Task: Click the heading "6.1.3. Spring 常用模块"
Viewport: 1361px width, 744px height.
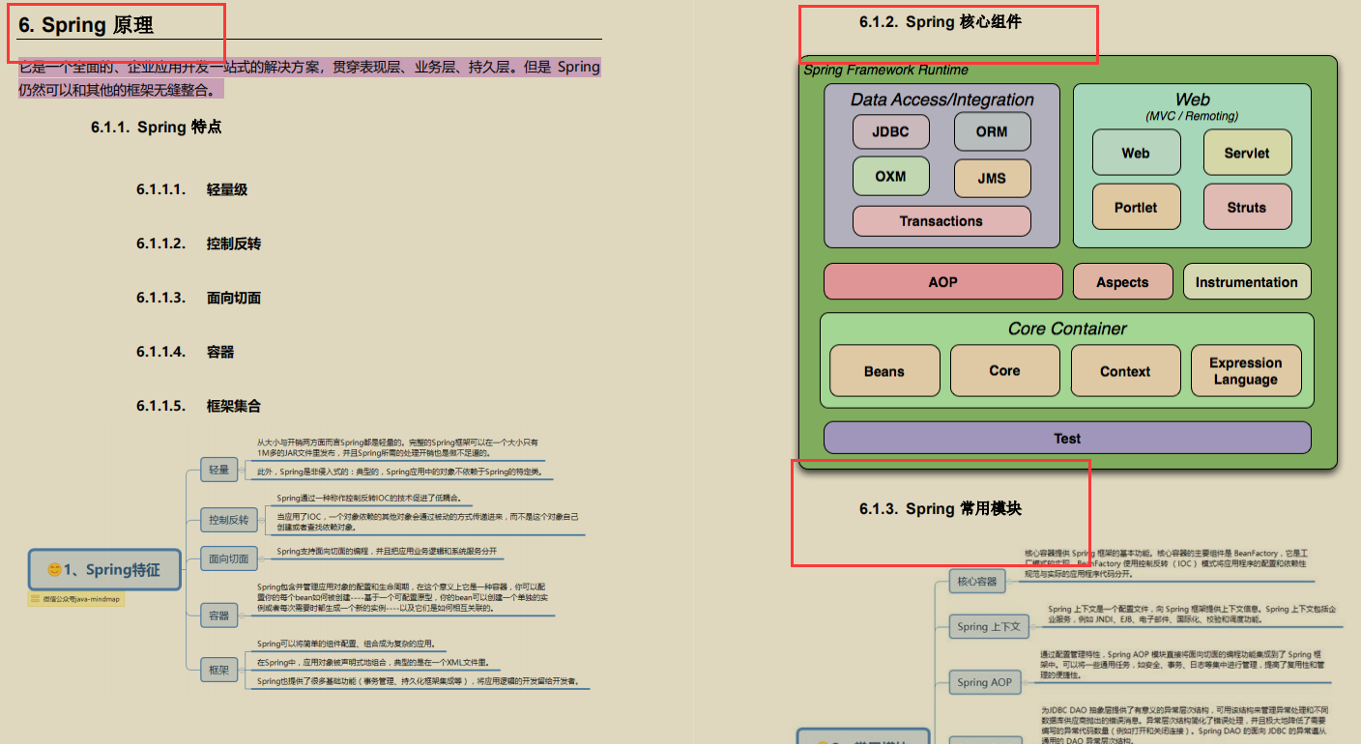Action: coord(940,508)
